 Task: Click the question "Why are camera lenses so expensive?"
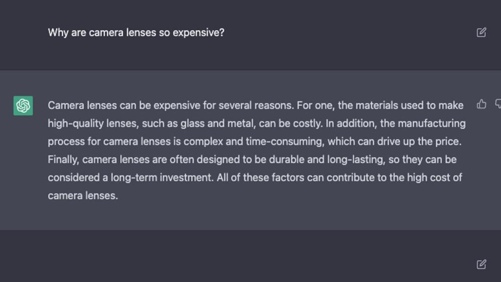point(136,33)
